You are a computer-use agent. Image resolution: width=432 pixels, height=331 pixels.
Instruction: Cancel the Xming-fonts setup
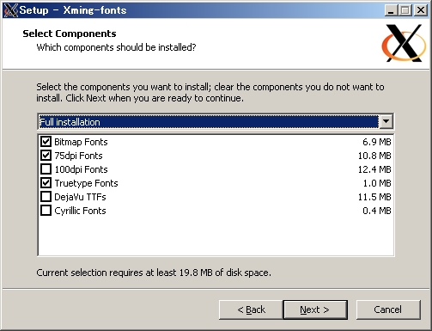pos(388,310)
